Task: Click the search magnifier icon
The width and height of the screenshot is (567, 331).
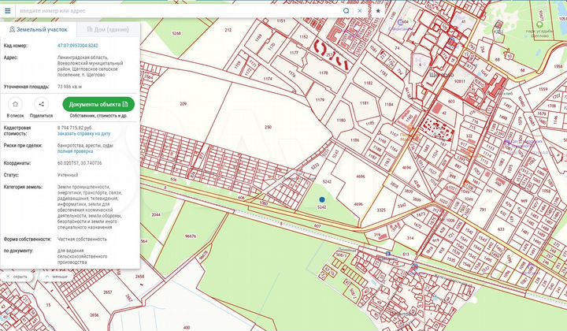Action: click(346, 11)
